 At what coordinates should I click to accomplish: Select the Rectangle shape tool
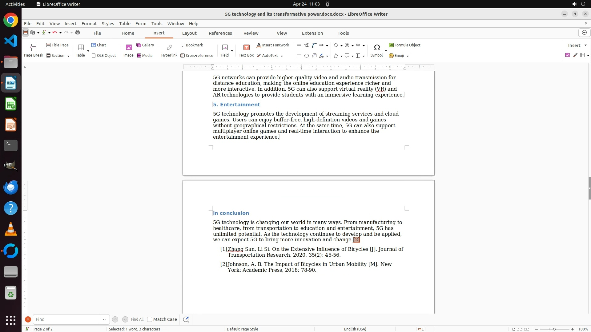click(x=299, y=56)
